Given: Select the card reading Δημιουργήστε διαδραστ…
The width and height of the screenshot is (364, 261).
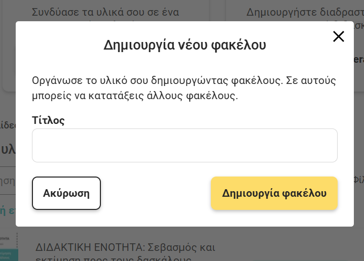Looking at the screenshot, I should click(x=304, y=12).
